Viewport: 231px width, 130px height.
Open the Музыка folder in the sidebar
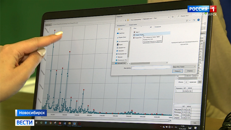tap(119, 57)
